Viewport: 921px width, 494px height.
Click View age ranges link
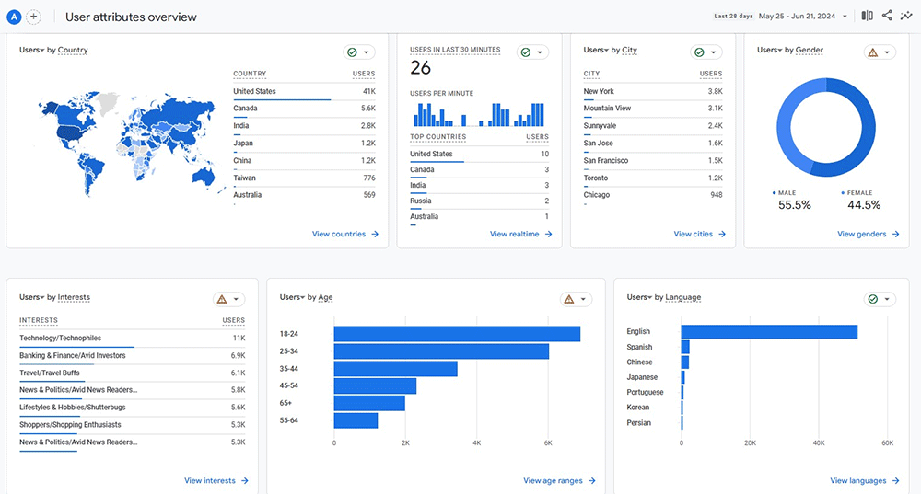[559, 481]
